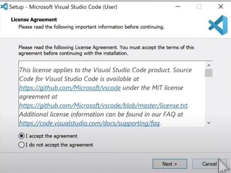The height and width of the screenshot is (173, 231).
Task: Click the license scrollbar thumb
Action: pyautogui.click(x=209, y=73)
